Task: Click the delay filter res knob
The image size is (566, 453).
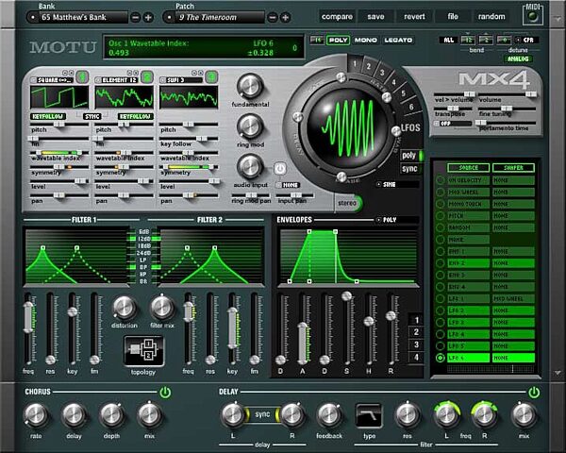Action: pyautogui.click(x=408, y=415)
